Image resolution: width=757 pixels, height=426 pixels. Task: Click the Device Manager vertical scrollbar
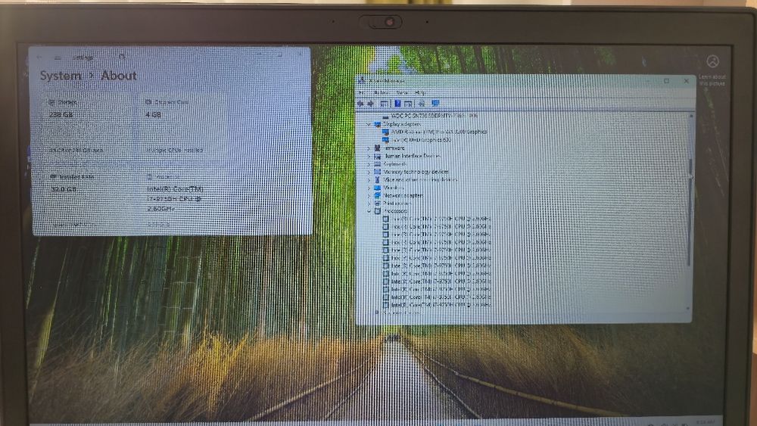coord(690,213)
